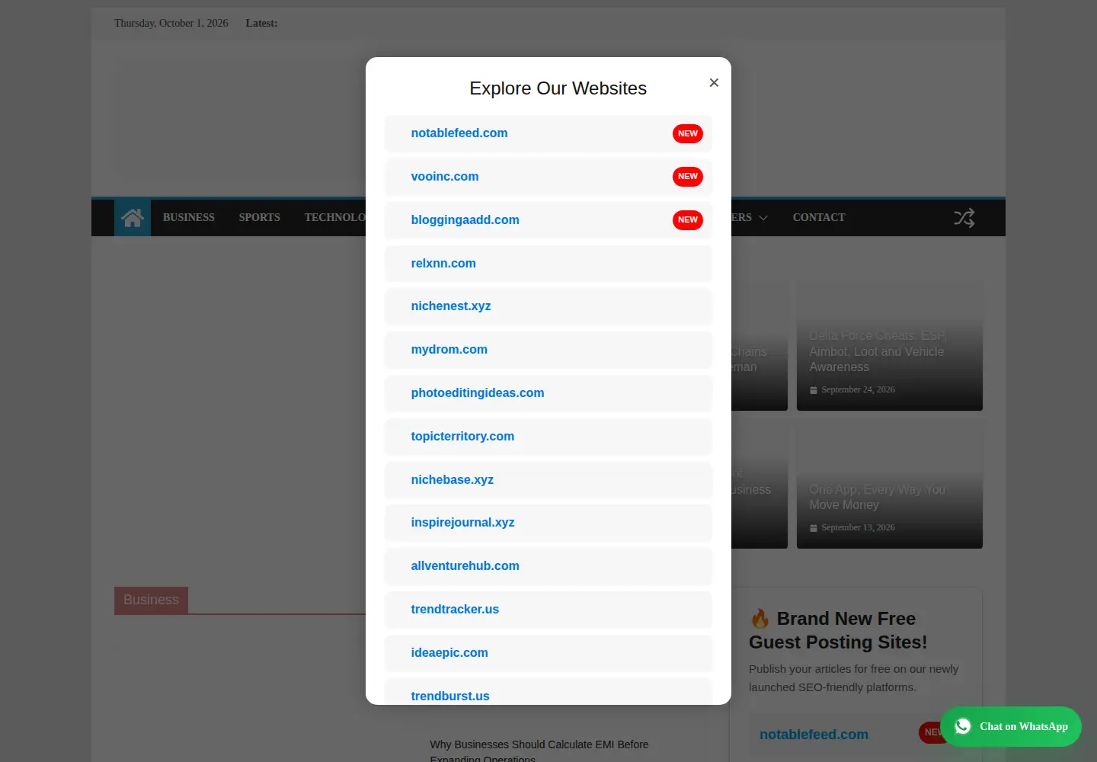Open the vooinc.com link
The width and height of the screenshot is (1097, 762).
click(x=445, y=177)
